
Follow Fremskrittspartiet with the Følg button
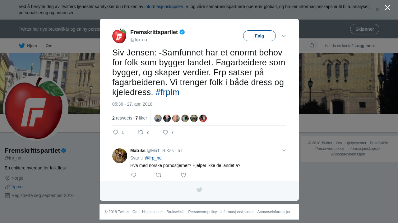259,36
